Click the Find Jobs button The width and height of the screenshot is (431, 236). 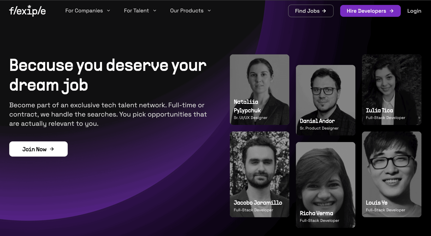pos(310,11)
